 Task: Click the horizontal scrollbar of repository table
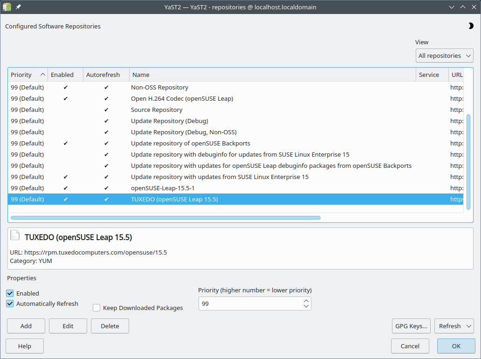pos(165,218)
